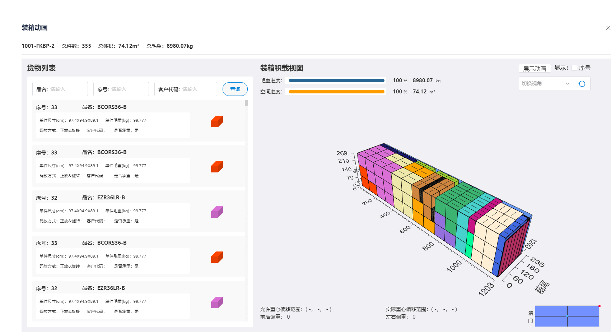Enable the 序号 display checkbox
The width and height of the screenshot is (611, 333).
click(574, 68)
